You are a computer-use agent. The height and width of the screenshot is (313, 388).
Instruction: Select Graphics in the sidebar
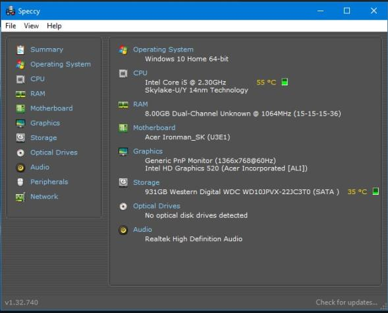tap(45, 123)
